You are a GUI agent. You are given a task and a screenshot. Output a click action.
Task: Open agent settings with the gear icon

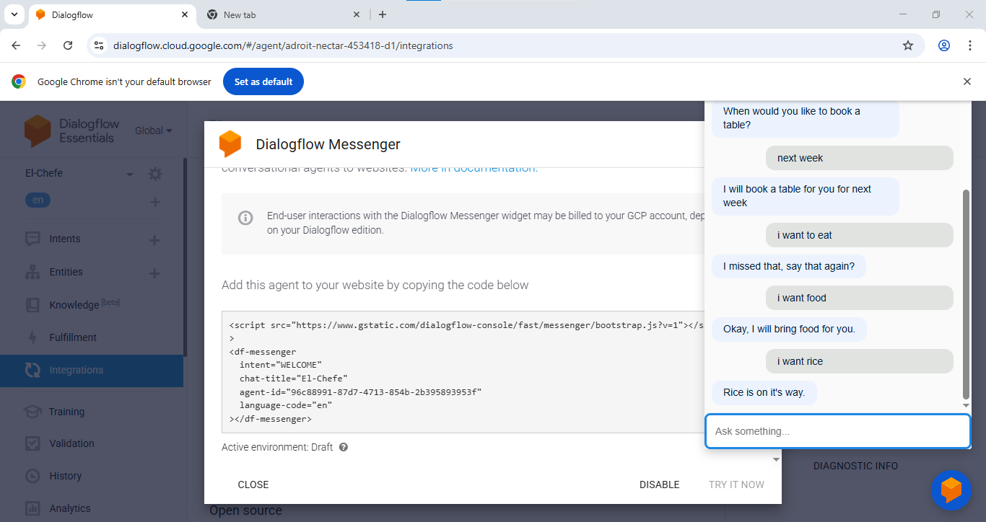click(154, 173)
